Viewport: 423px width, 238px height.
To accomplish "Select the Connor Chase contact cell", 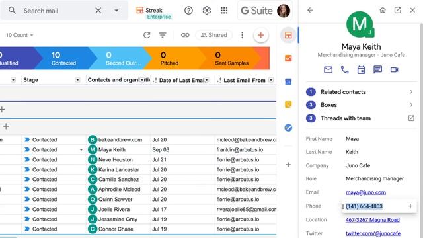I will (x=118, y=229).
